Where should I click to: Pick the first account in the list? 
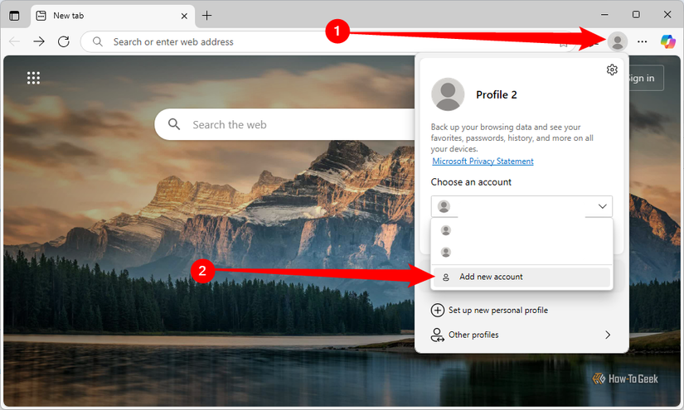point(521,230)
